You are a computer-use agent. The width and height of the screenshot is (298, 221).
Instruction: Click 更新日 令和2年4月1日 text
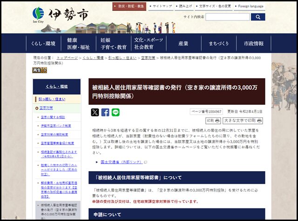pyautogui.click(x=245, y=111)
